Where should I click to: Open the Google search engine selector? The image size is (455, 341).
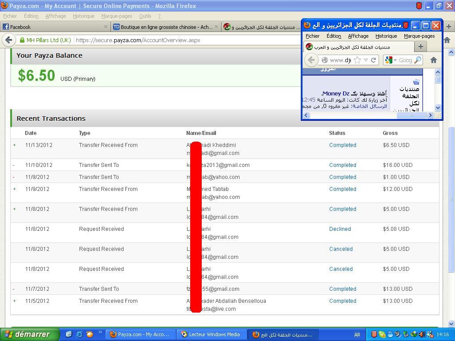pos(390,60)
